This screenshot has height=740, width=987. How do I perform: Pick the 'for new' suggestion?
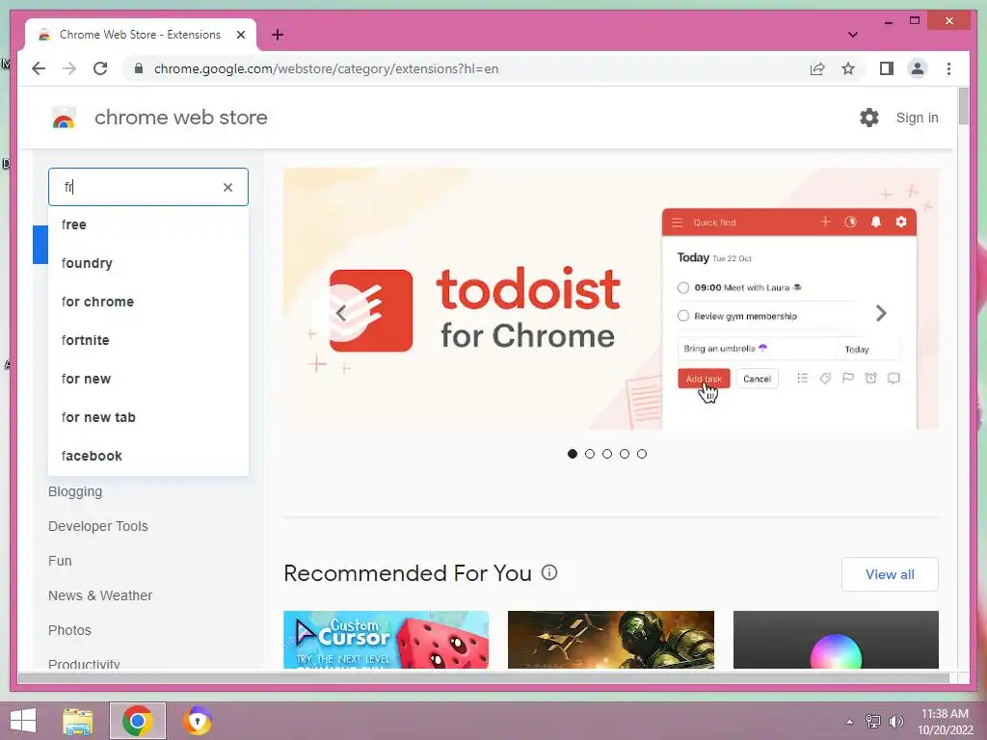pyautogui.click(x=148, y=379)
